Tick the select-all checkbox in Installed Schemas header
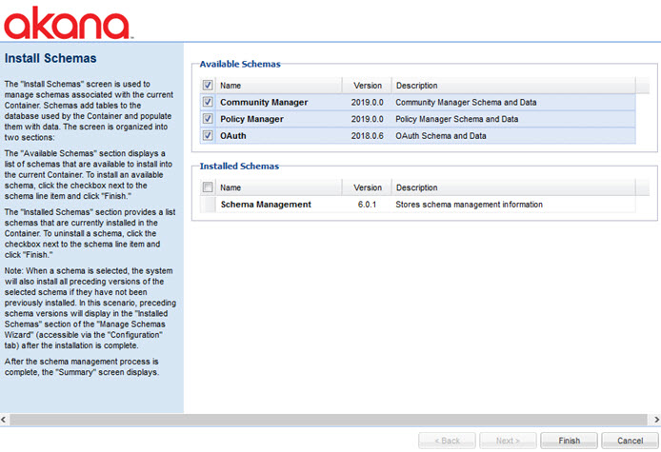 [208, 187]
